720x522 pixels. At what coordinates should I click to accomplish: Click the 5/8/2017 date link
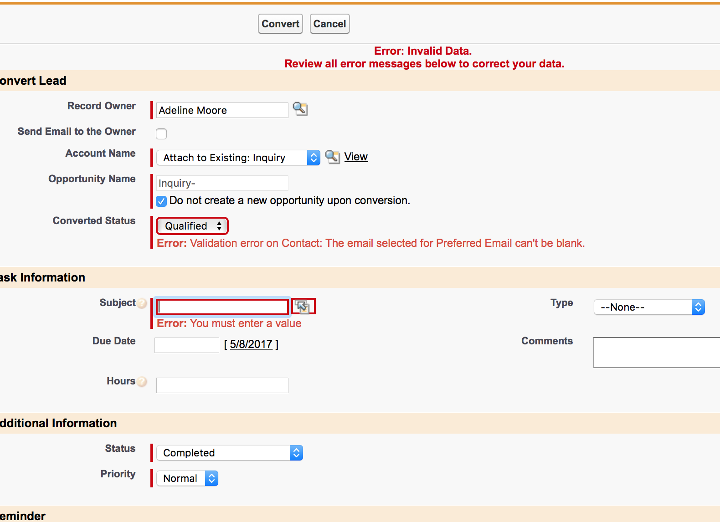point(251,344)
